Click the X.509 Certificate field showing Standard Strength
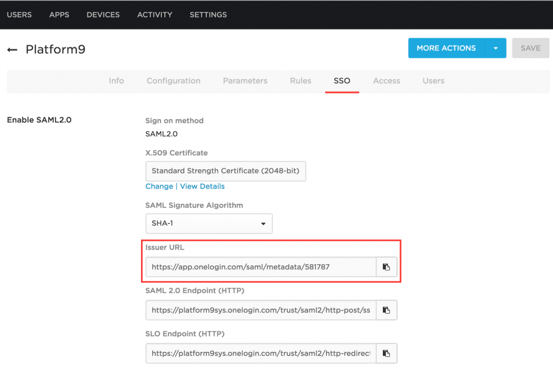Viewport: 553px width, 378px height. [x=226, y=171]
